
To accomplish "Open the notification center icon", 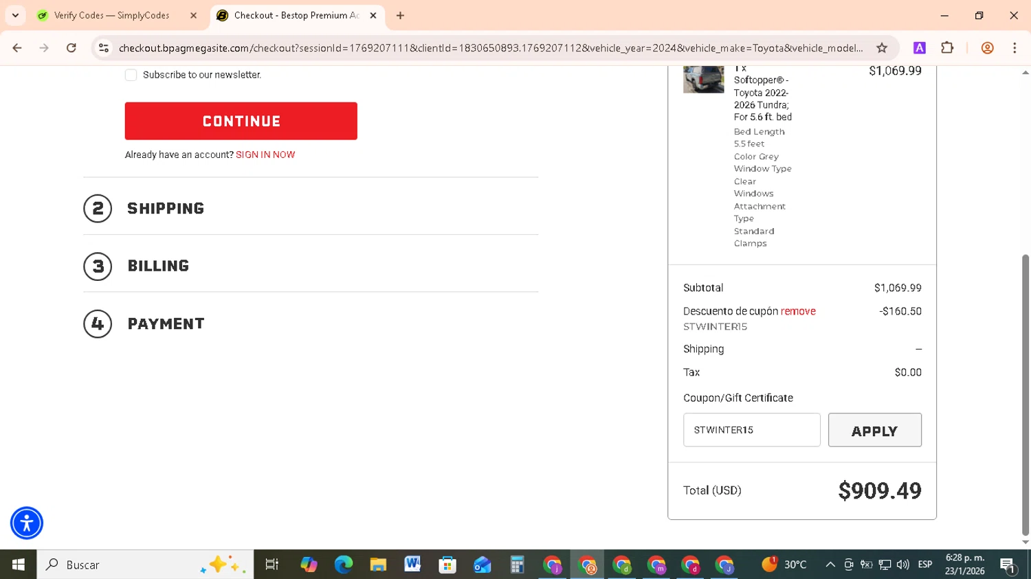I will (1008, 565).
